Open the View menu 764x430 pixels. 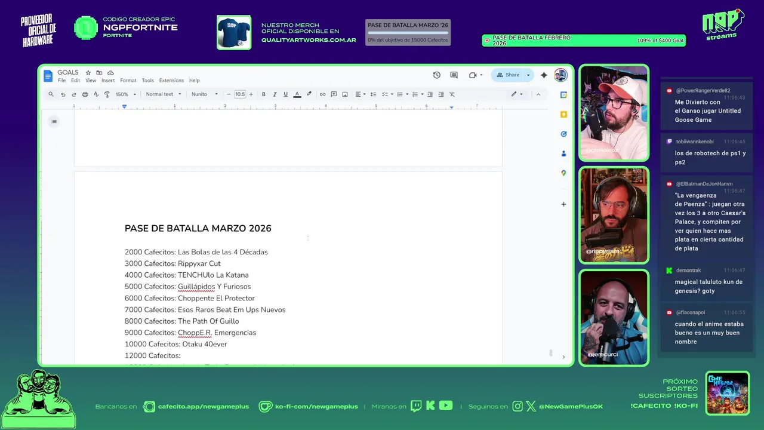tap(91, 81)
